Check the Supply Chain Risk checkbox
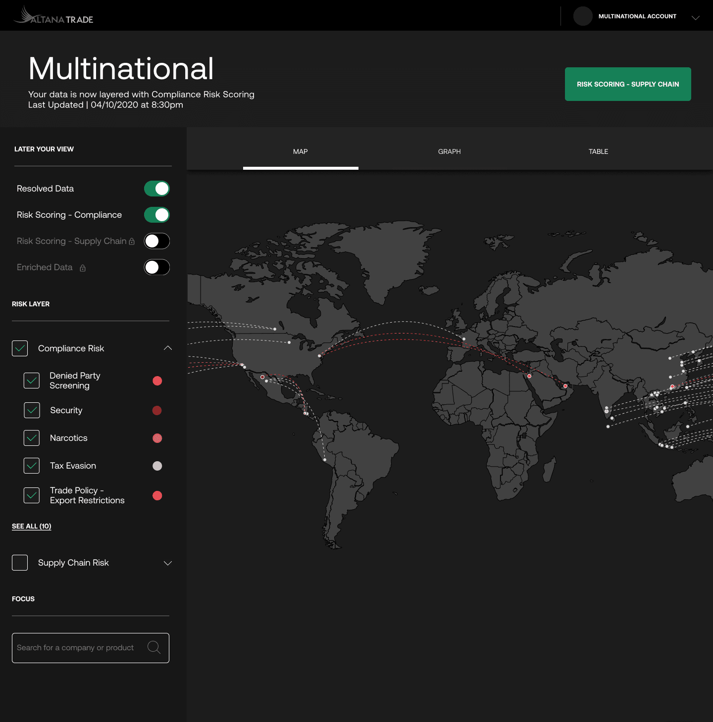Image resolution: width=713 pixels, height=722 pixels. pyautogui.click(x=20, y=563)
